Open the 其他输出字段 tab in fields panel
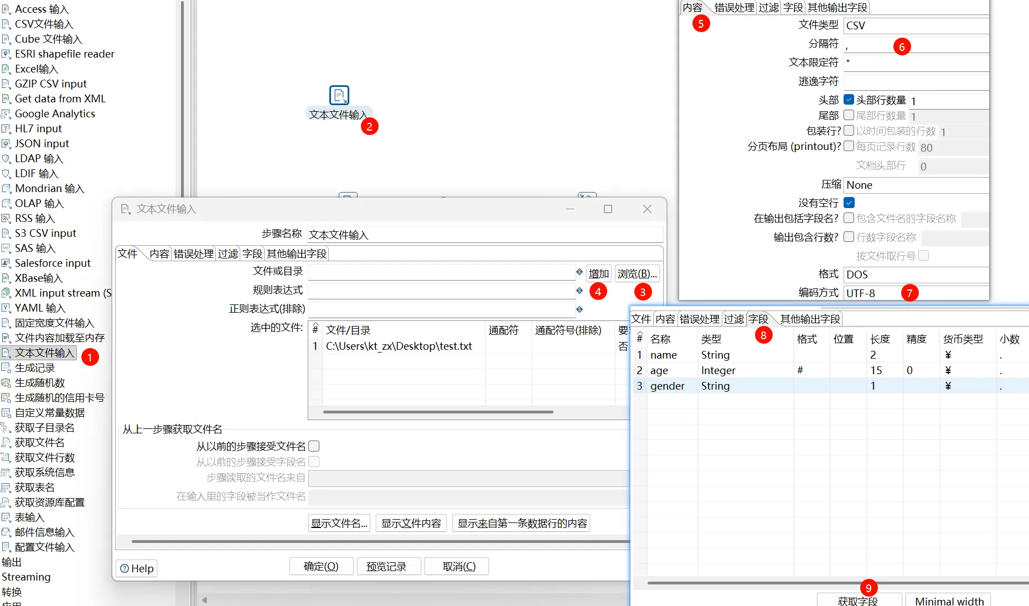The width and height of the screenshot is (1029, 606). click(x=810, y=319)
